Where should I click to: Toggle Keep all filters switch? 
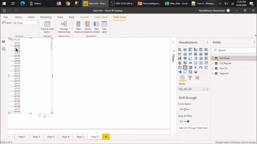186,121
